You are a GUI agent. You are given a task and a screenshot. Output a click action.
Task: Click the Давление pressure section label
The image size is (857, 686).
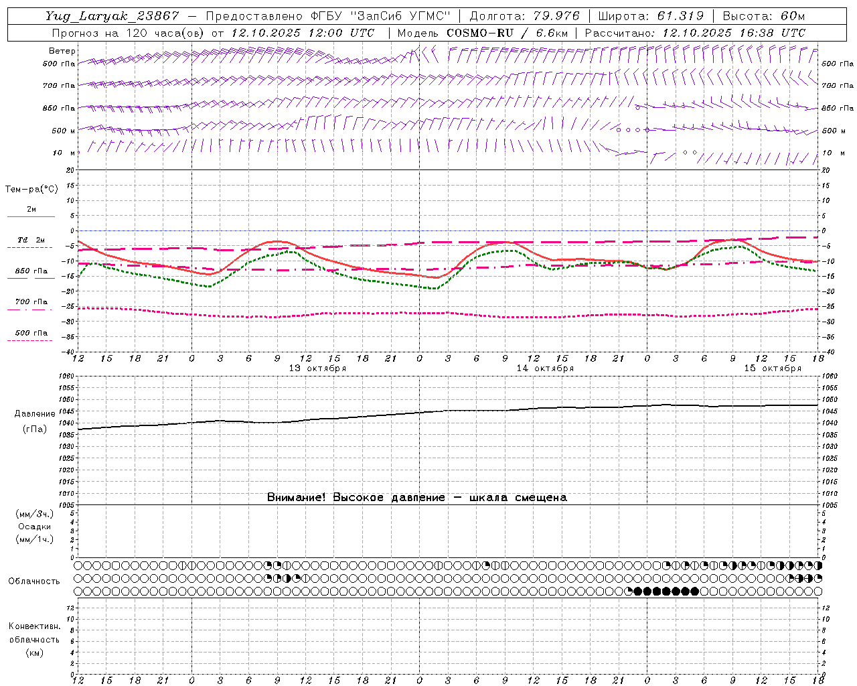coord(35,414)
